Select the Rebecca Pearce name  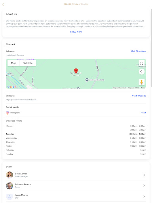point(23,184)
